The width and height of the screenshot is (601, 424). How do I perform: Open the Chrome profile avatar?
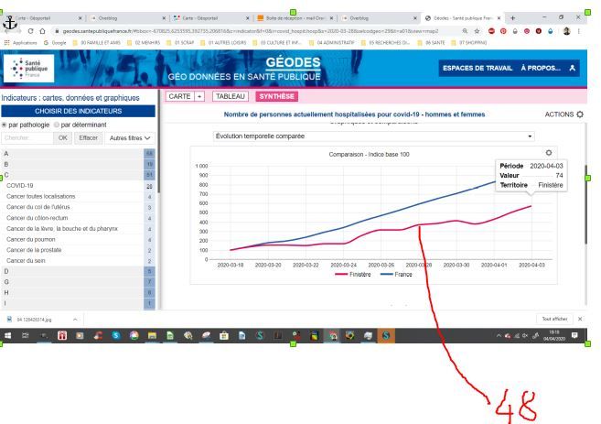pyautogui.click(x=567, y=31)
